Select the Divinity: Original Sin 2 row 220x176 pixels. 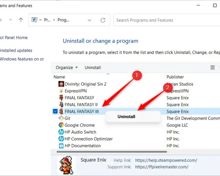tap(85, 84)
